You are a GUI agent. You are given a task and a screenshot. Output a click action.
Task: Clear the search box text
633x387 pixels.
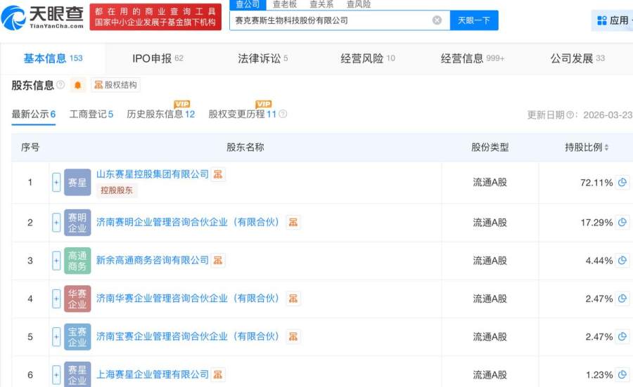tap(437, 20)
